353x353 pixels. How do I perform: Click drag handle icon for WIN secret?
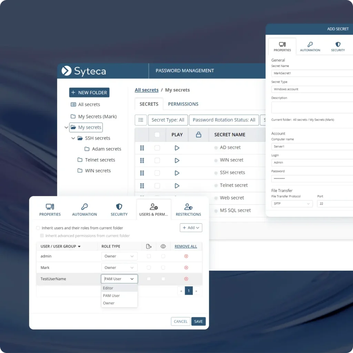point(142,161)
